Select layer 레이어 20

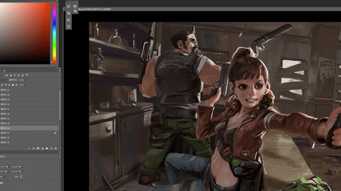[29, 114]
